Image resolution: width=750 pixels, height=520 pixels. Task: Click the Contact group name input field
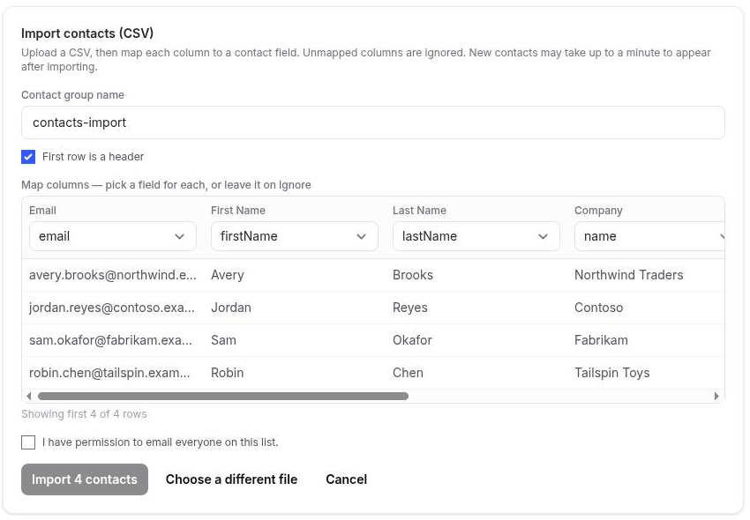[x=372, y=123]
